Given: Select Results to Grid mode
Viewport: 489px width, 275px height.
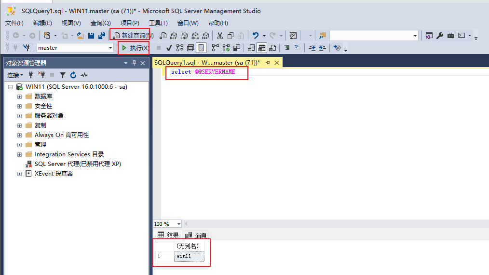Looking at the screenshot, I should (262, 48).
